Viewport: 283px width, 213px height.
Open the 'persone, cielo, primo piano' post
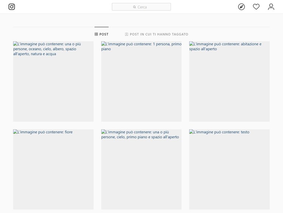click(141, 170)
